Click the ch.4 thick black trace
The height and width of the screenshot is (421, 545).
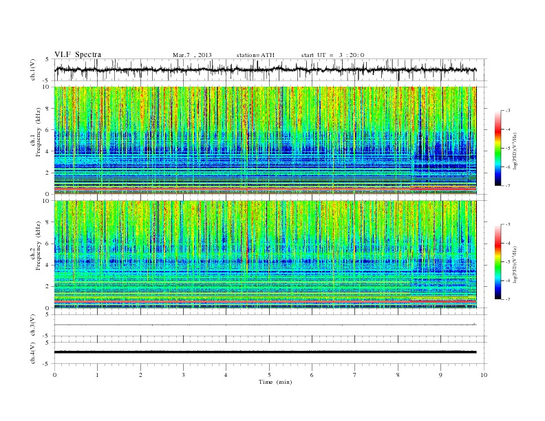coord(265,352)
